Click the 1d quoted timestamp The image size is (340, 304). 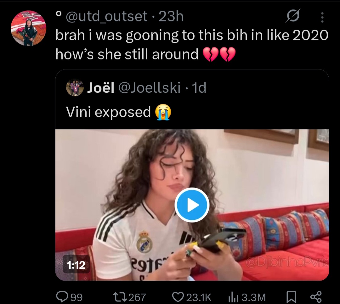pos(199,87)
